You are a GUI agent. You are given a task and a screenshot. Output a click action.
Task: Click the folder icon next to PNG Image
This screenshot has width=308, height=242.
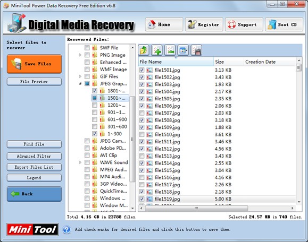(95, 55)
